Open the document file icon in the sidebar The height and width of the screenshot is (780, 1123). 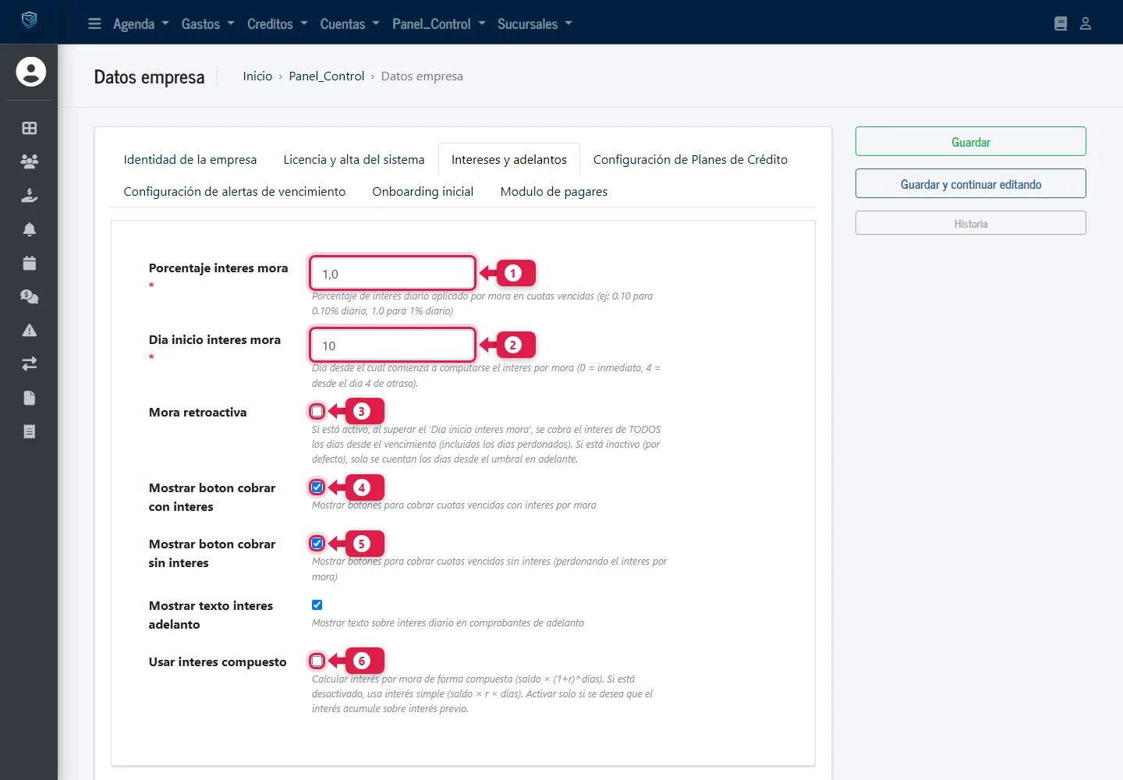coord(30,398)
